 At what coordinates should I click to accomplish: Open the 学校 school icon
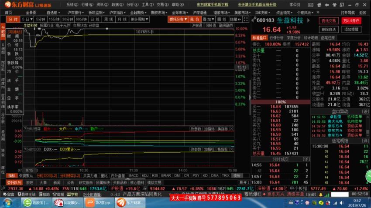72,195
